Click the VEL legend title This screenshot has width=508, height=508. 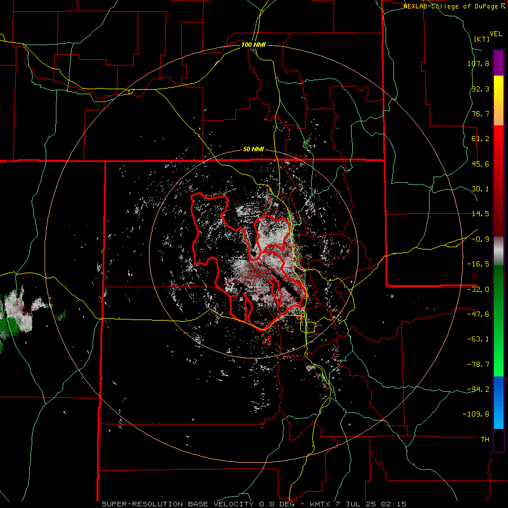(x=496, y=34)
